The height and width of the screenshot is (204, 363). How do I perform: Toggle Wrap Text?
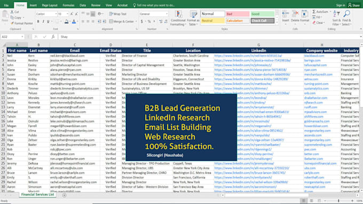(118, 14)
